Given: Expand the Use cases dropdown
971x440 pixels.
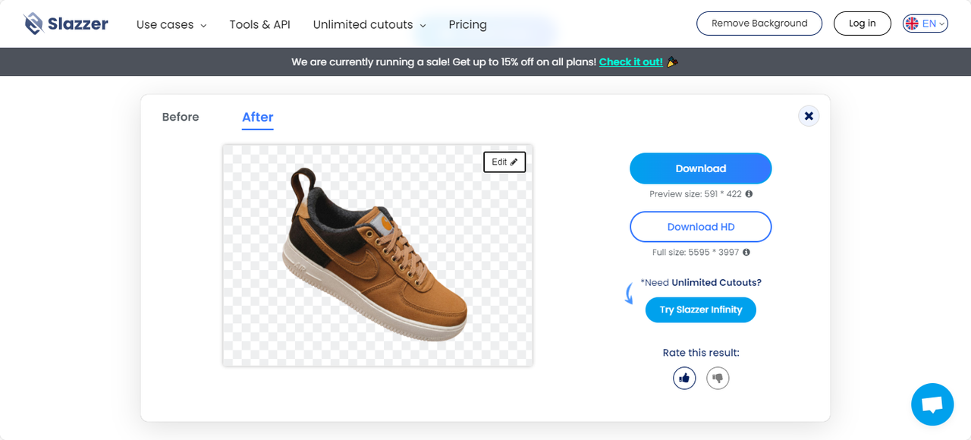Looking at the screenshot, I should (171, 24).
